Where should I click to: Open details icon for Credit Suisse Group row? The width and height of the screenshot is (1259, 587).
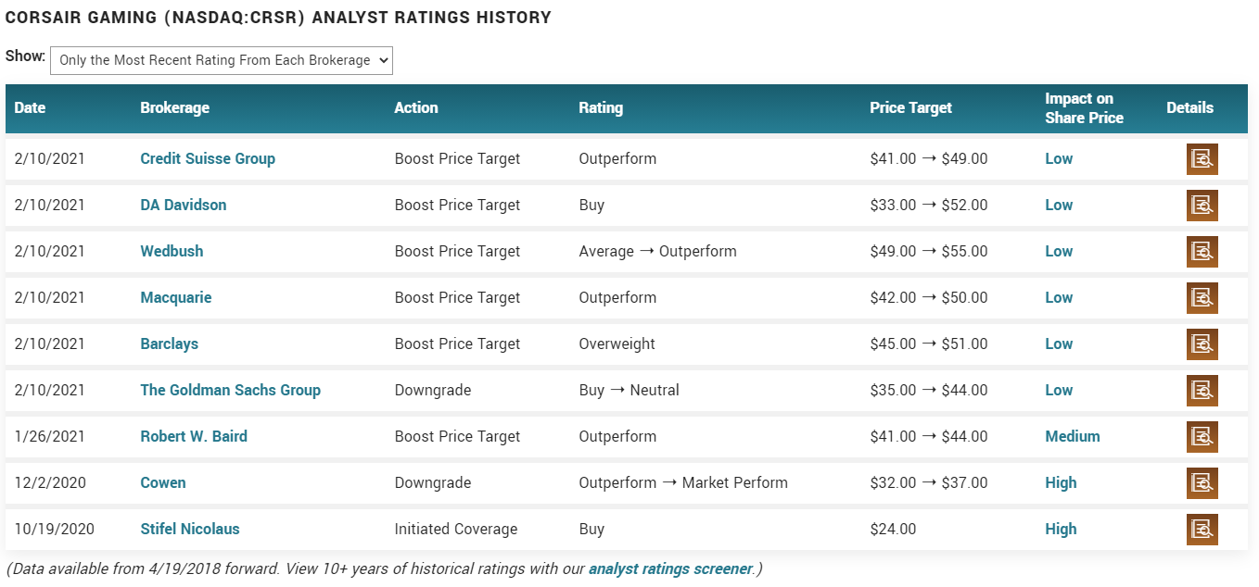1202,159
